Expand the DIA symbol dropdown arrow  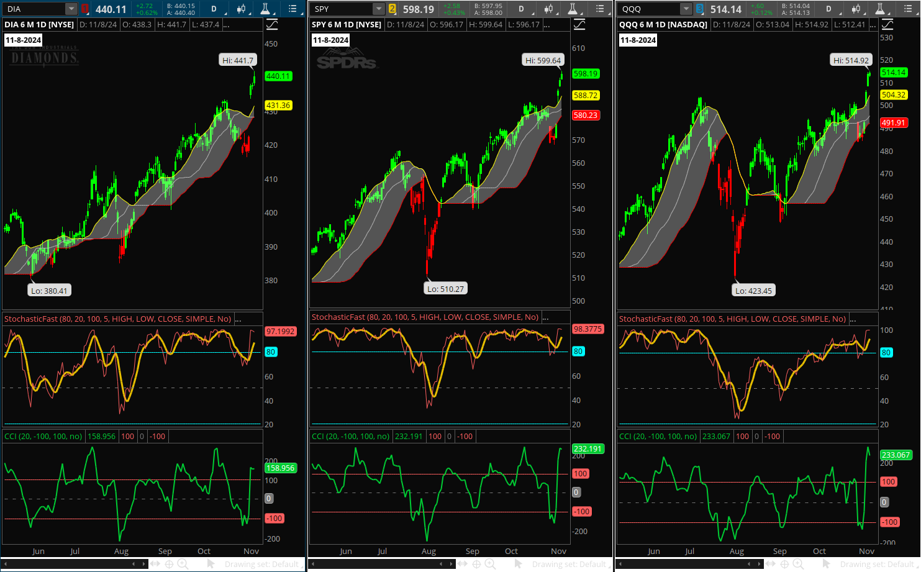71,9
